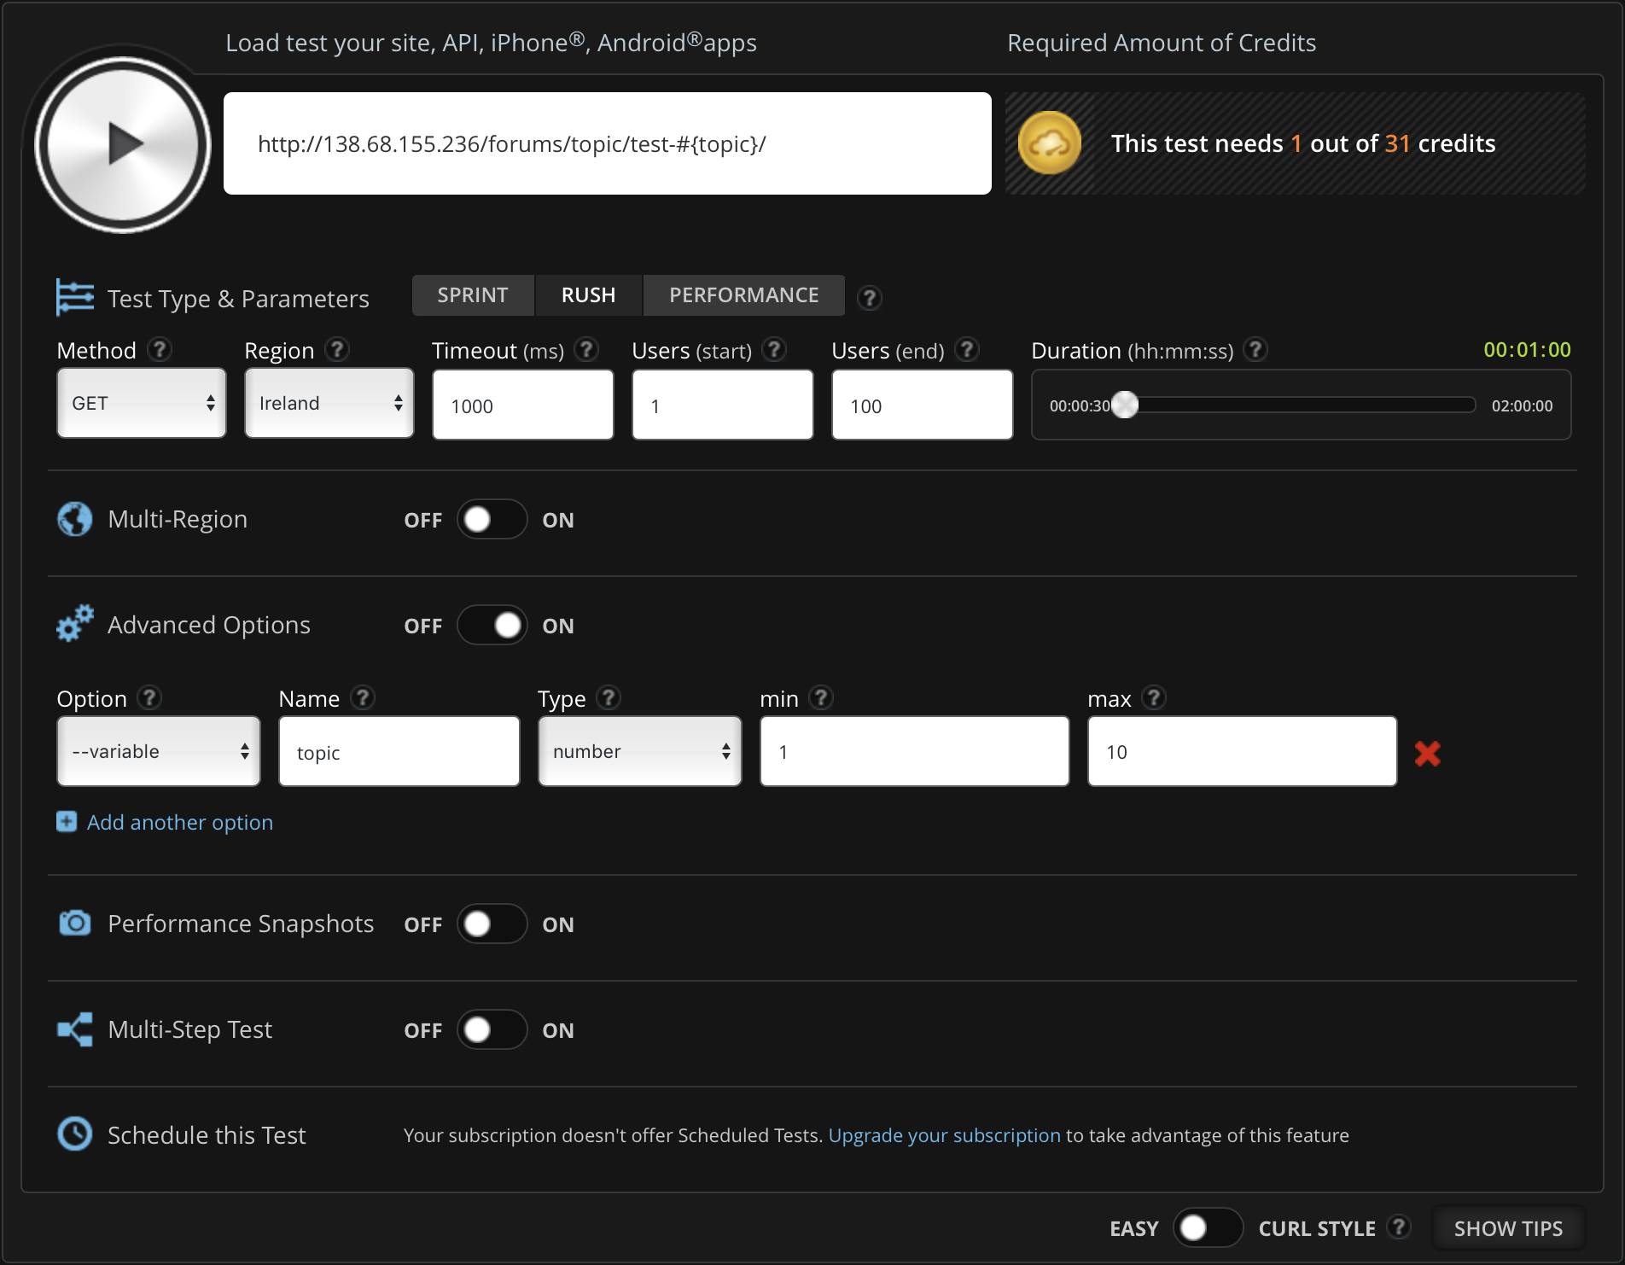
Task: Click the gold credits coin icon
Action: pyautogui.click(x=1049, y=143)
